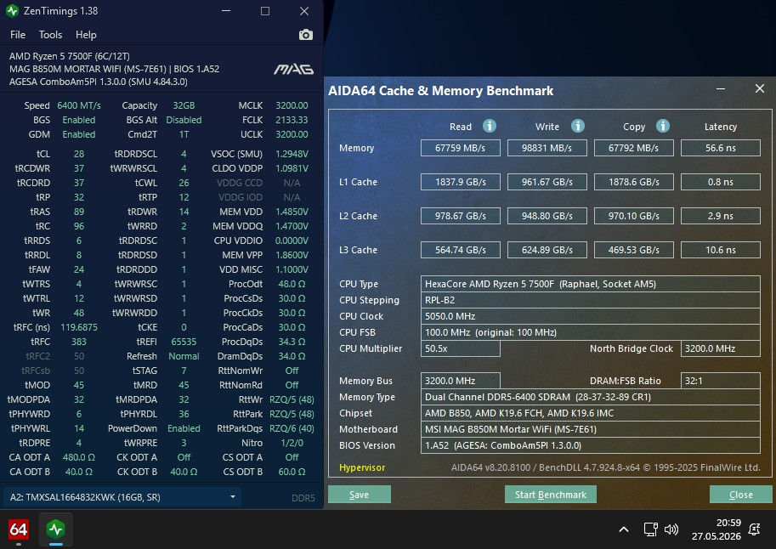This screenshot has height=549, width=776.
Task: Click the VSOC (SMU) value 1.2948V
Action: point(292,154)
